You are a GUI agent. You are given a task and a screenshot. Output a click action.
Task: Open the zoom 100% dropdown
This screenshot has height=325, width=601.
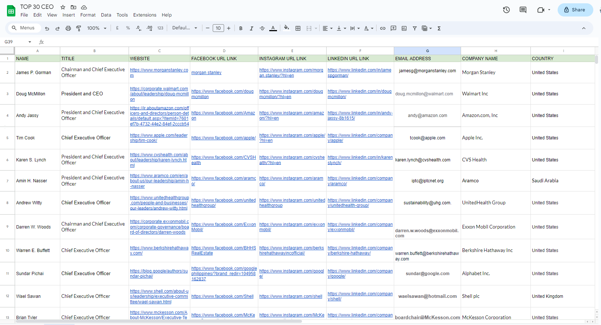tap(97, 28)
